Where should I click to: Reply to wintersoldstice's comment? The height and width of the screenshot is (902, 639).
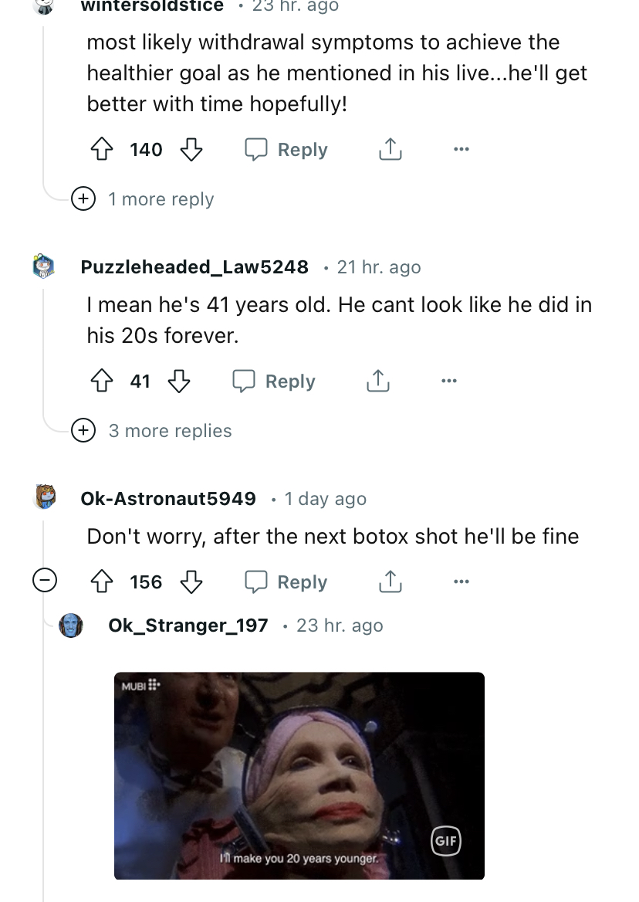point(287,149)
